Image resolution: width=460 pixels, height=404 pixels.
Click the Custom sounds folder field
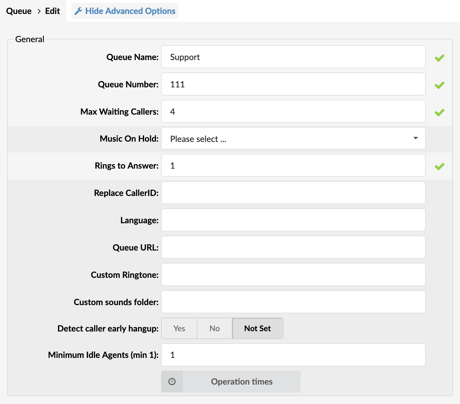[x=293, y=302]
